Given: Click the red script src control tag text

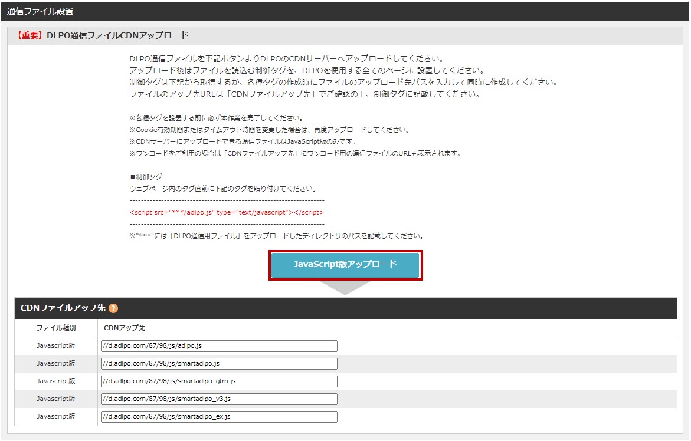Looking at the screenshot, I should coord(227,212).
